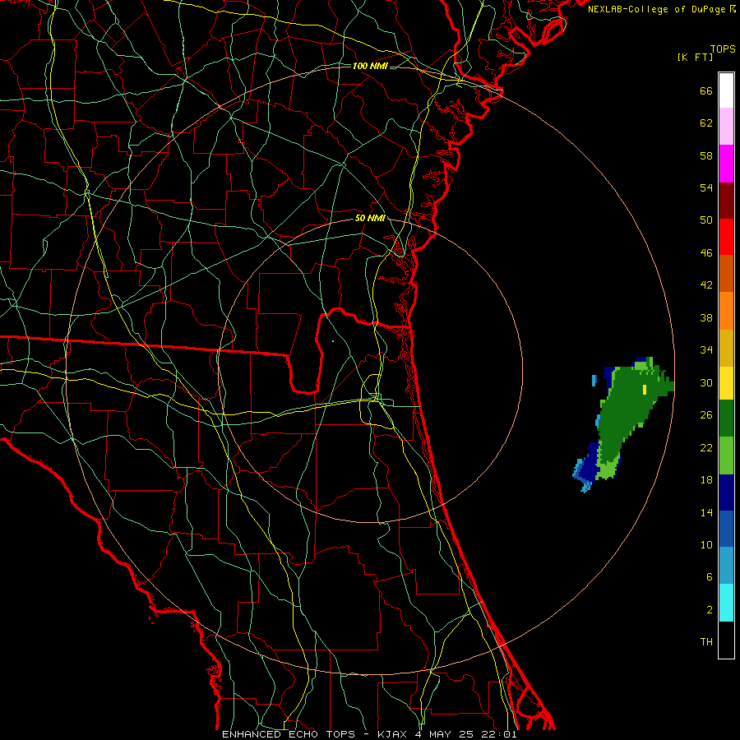Click the 18 legend value
This screenshot has height=740, width=740.
click(706, 480)
